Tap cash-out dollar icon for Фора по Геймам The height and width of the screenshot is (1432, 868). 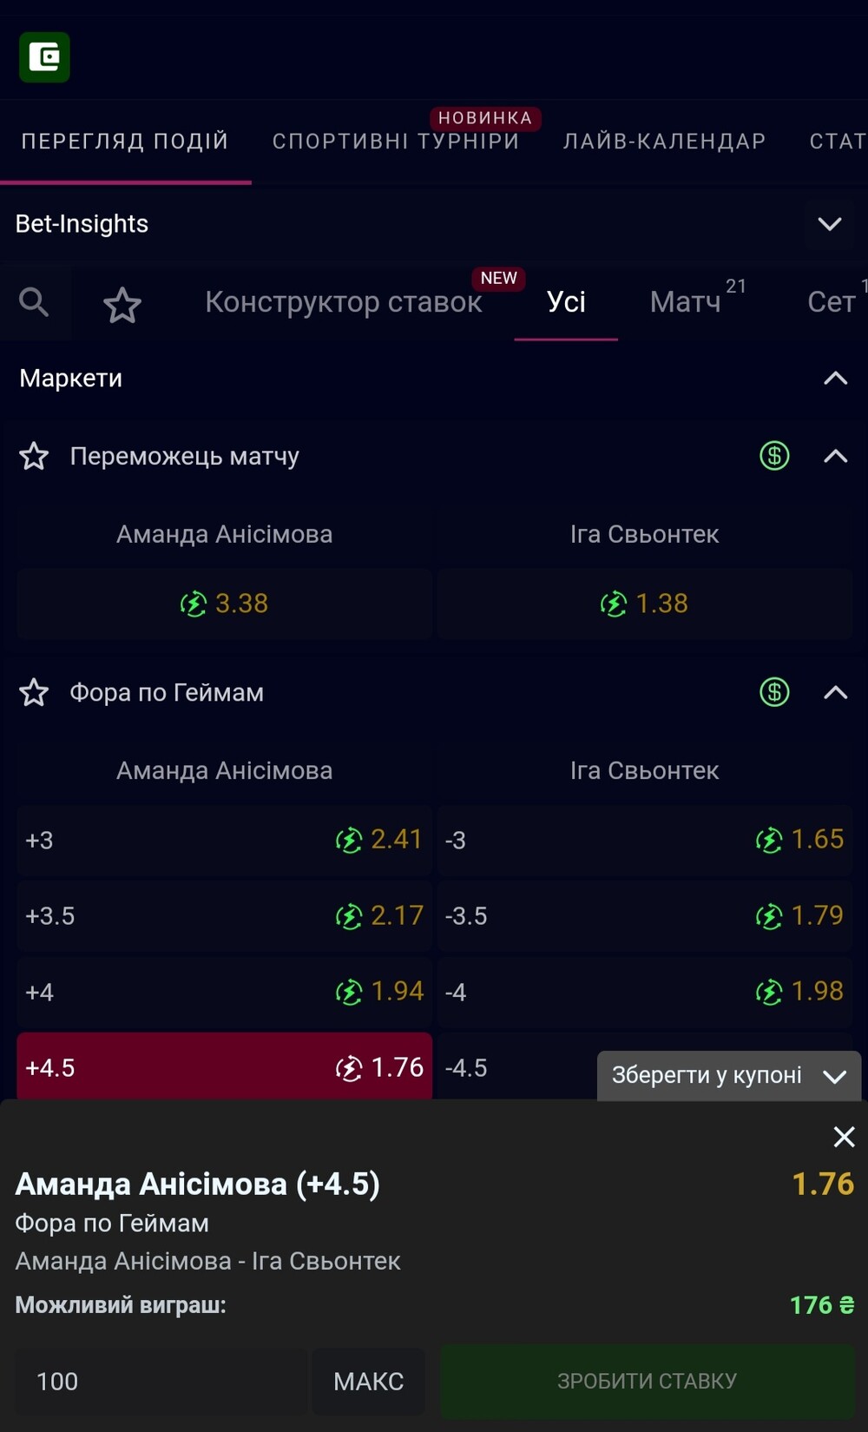774,692
